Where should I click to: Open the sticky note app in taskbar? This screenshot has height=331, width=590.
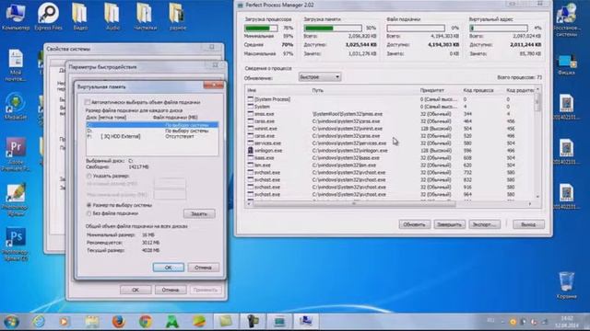pyautogui.click(x=226, y=322)
